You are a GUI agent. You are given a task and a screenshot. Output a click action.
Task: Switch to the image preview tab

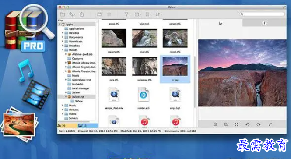(x=220, y=23)
